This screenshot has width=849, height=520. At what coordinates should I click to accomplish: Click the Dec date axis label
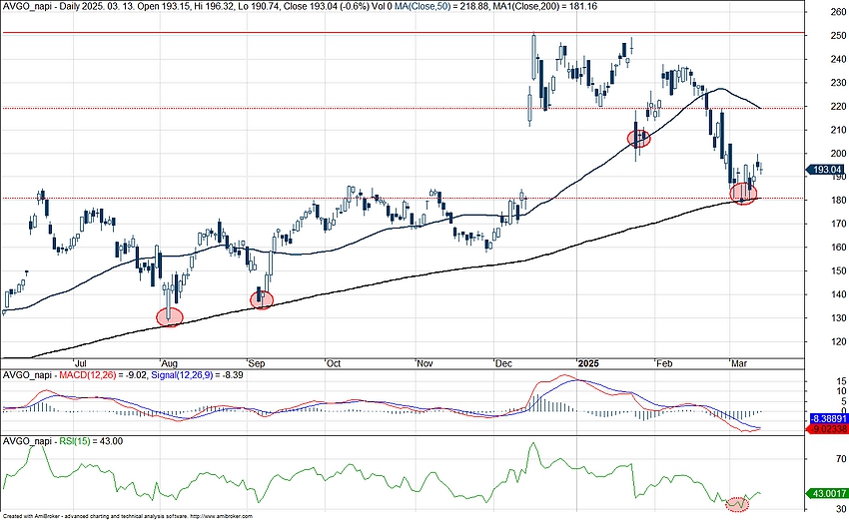(x=503, y=363)
